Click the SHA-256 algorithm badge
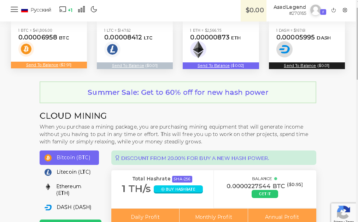358x222 pixels. point(182,179)
